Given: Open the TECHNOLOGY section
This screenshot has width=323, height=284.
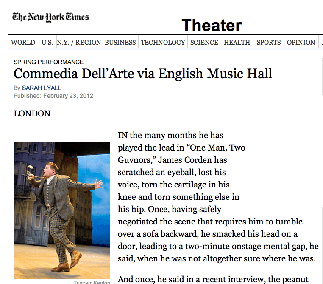Looking at the screenshot, I should click(x=163, y=42).
